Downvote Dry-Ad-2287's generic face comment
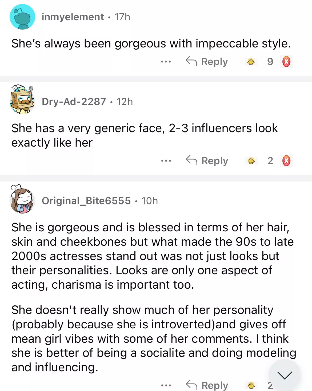The width and height of the screenshot is (312, 391). 286,161
